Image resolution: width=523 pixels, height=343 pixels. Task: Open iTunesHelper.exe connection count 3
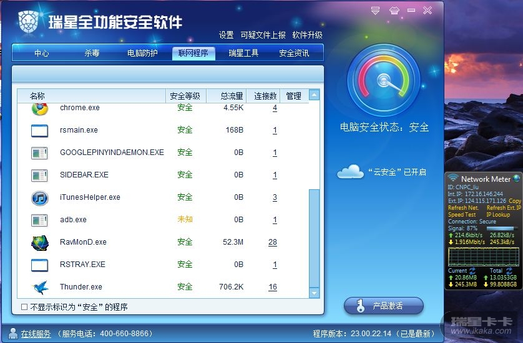275,197
